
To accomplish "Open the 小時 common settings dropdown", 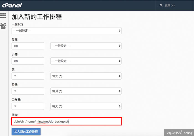I will click(x=86, y=61).
